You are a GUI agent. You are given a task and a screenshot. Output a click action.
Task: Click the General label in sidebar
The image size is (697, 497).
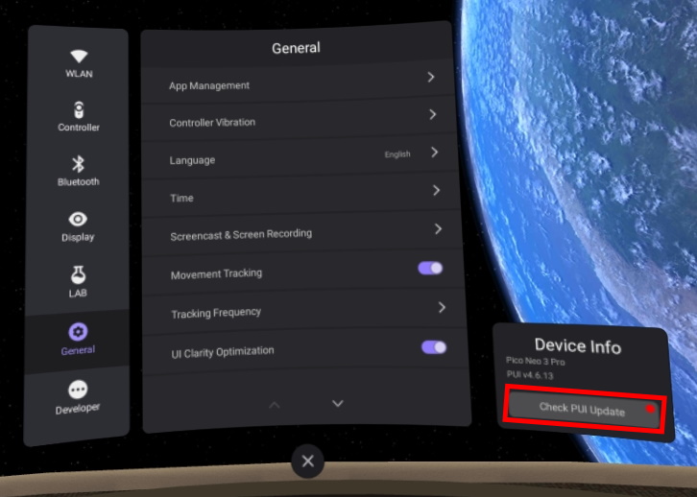pos(78,350)
